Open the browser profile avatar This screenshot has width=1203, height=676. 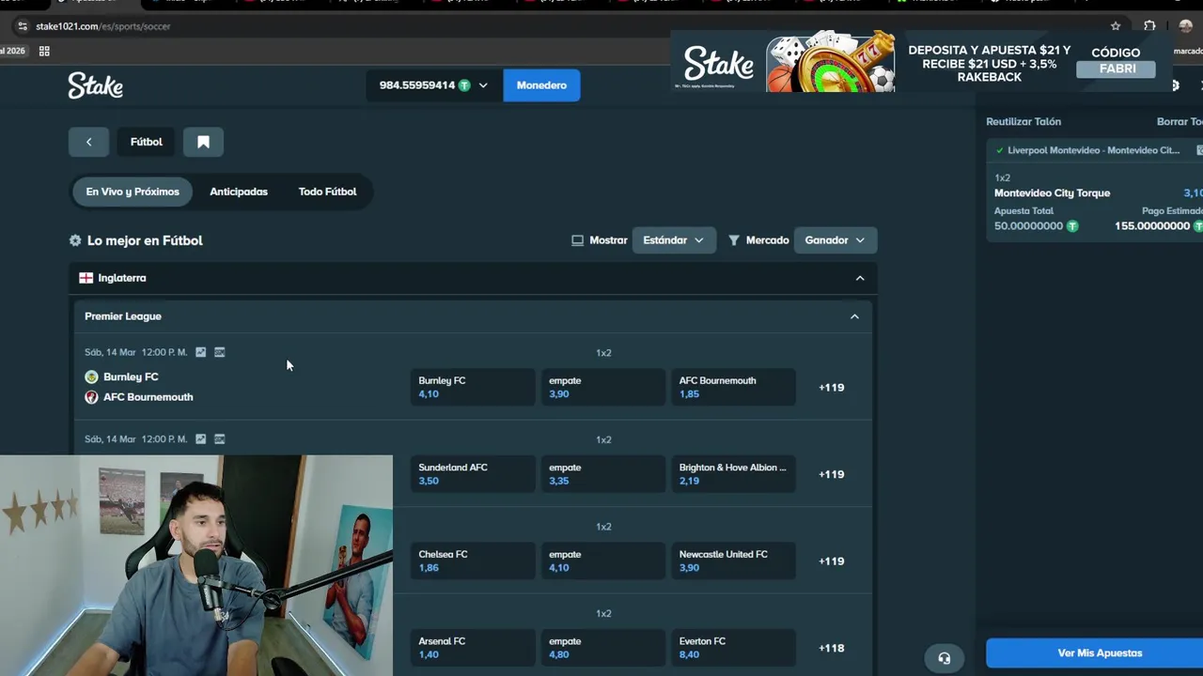tap(1185, 26)
